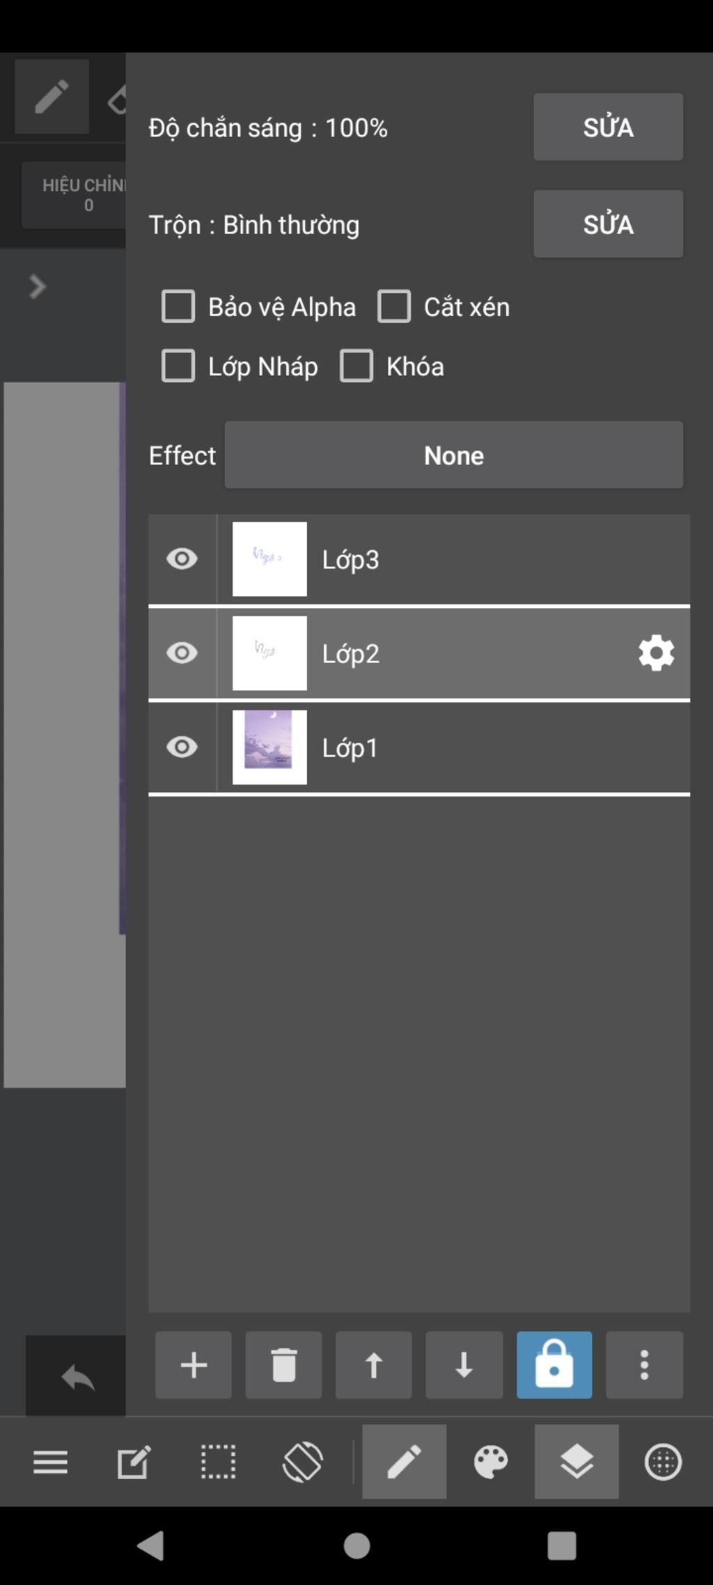The height and width of the screenshot is (1585, 713).
Task: Open the Effect None dropdown
Action: click(x=453, y=455)
